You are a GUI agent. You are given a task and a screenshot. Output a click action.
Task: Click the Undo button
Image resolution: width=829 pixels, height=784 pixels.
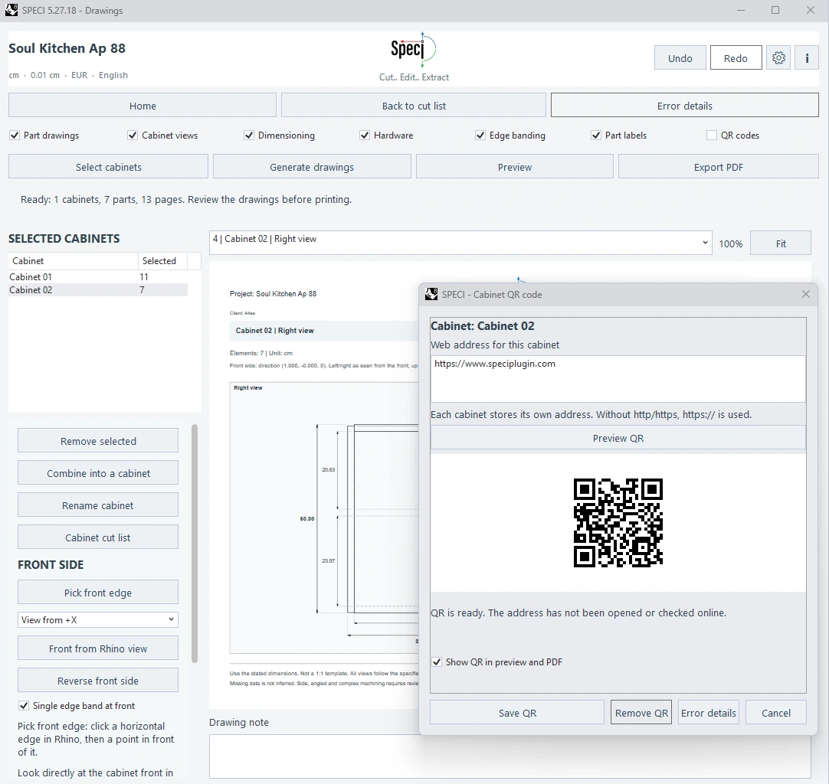tap(680, 57)
